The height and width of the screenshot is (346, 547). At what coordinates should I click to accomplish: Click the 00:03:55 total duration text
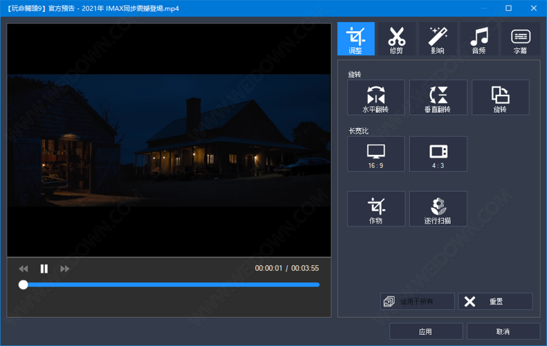305,268
